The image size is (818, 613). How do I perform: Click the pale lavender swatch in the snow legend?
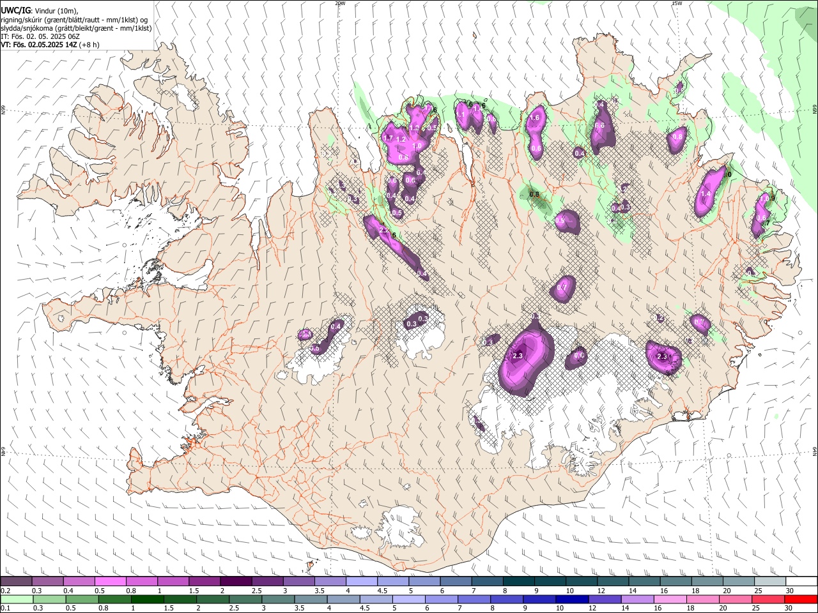point(362,581)
